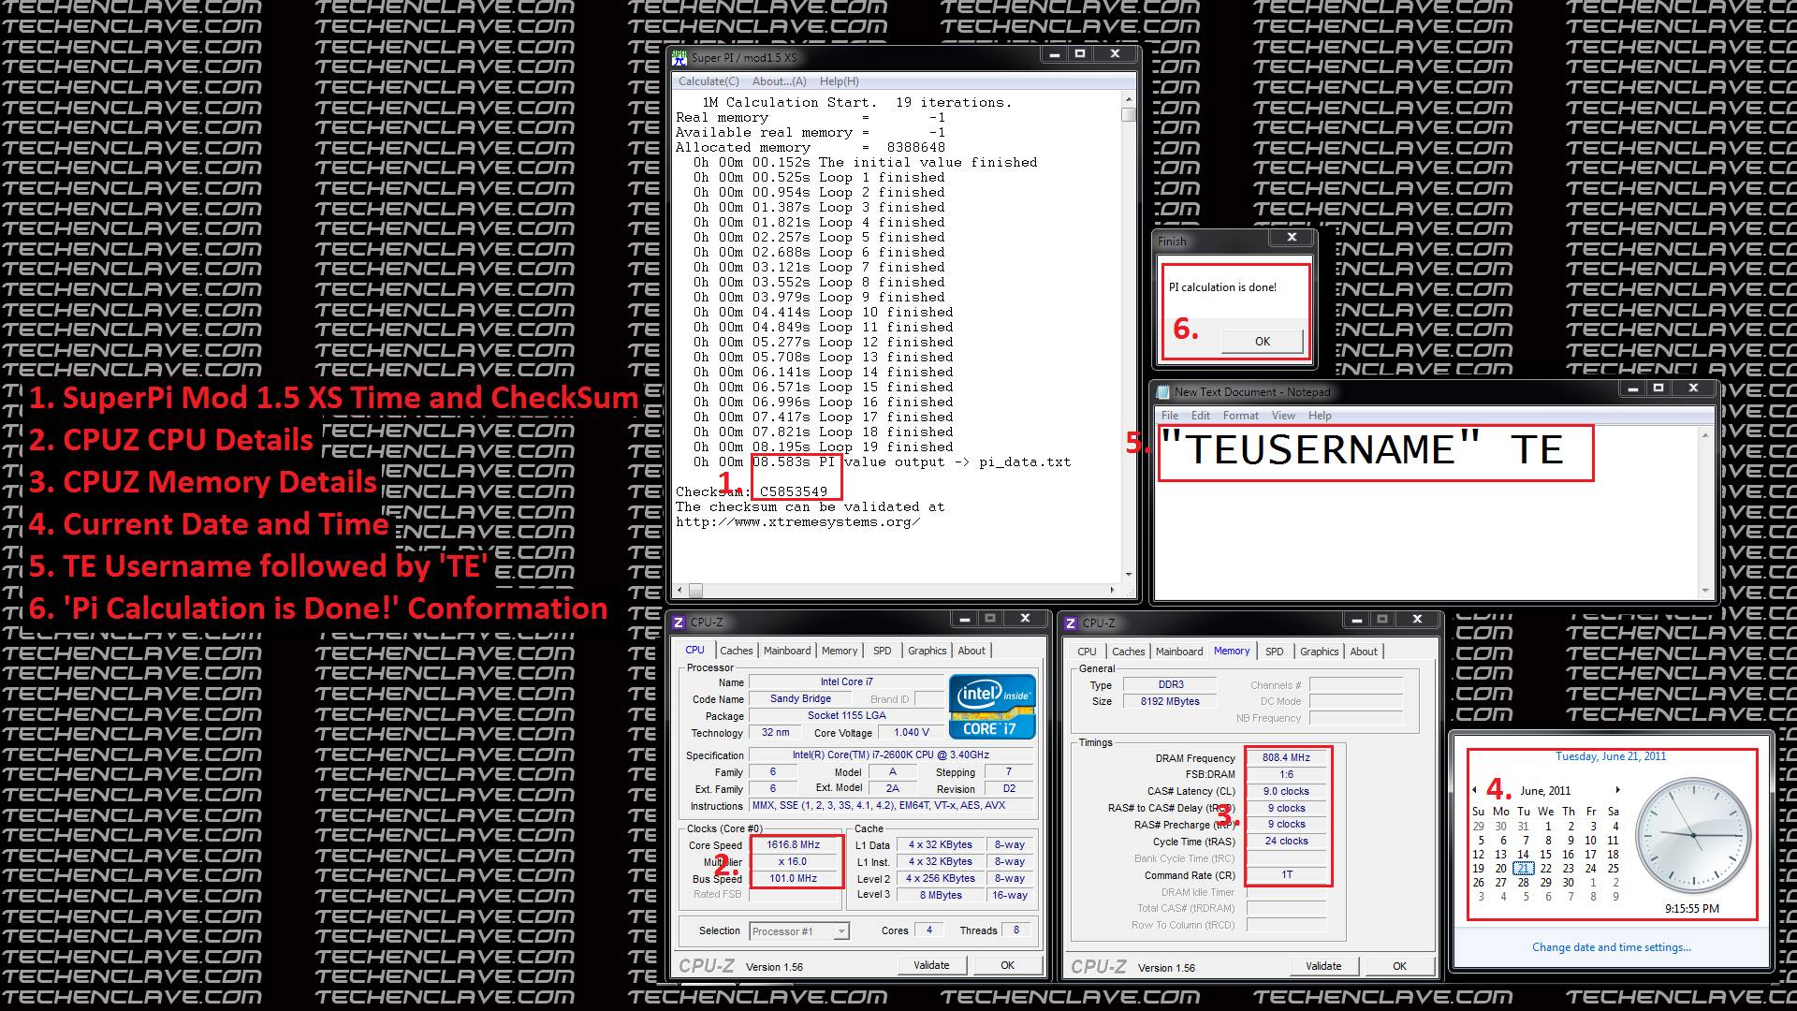Select calendar day 21
Screen dimensions: 1797x1011
point(1523,869)
